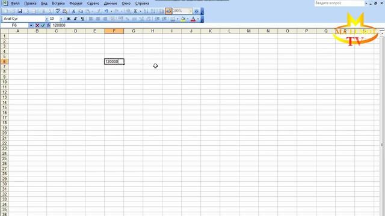Viewport: 385px width, 216px height.
Task: Create a new workbook with the New icon
Action: click(5, 11)
